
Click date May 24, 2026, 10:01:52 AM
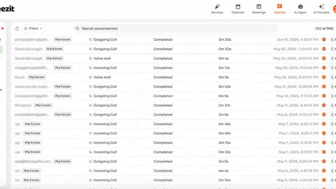[296, 58]
